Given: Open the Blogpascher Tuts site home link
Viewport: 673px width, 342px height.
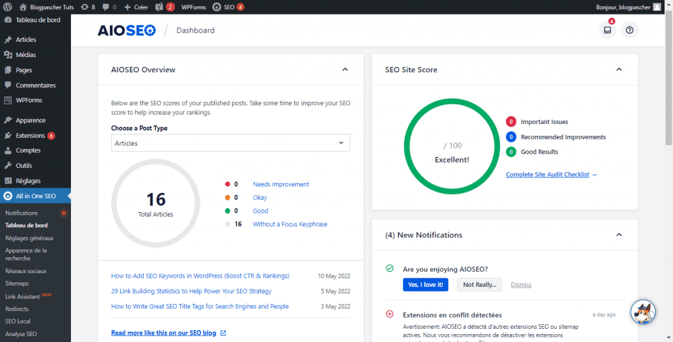Looking at the screenshot, I should (47, 7).
